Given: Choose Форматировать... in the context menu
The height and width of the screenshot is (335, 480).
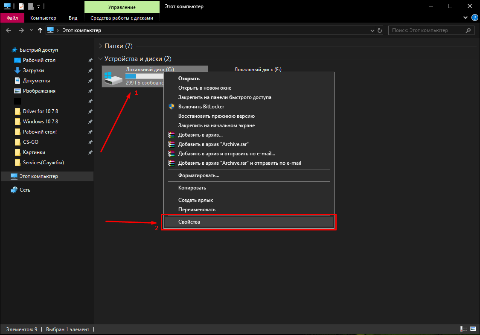Looking at the screenshot, I should [249, 175].
